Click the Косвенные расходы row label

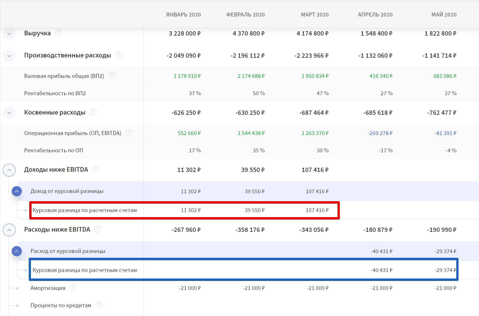(55, 113)
